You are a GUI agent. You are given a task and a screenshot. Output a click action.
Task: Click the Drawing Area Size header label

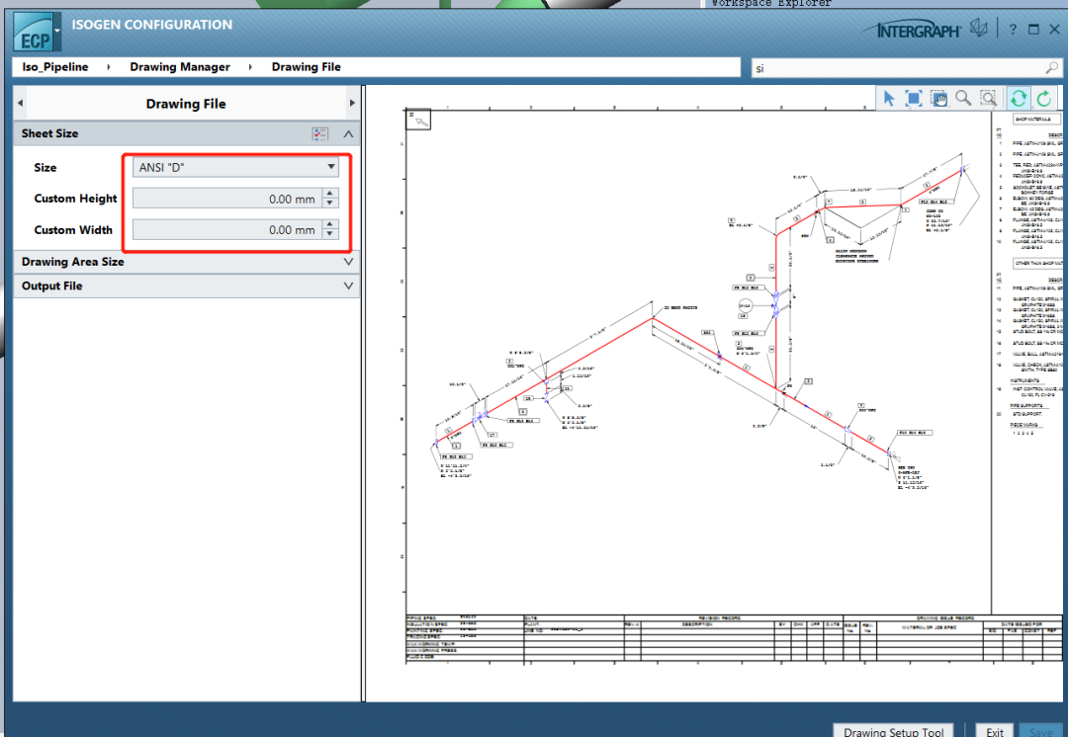[x=73, y=262]
